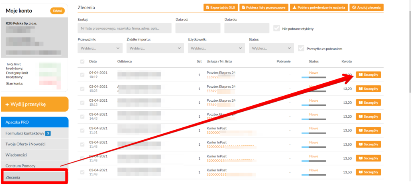This screenshot has width=411, height=185.
Task: Toggle select-all checkbox in table header
Action: point(83,62)
